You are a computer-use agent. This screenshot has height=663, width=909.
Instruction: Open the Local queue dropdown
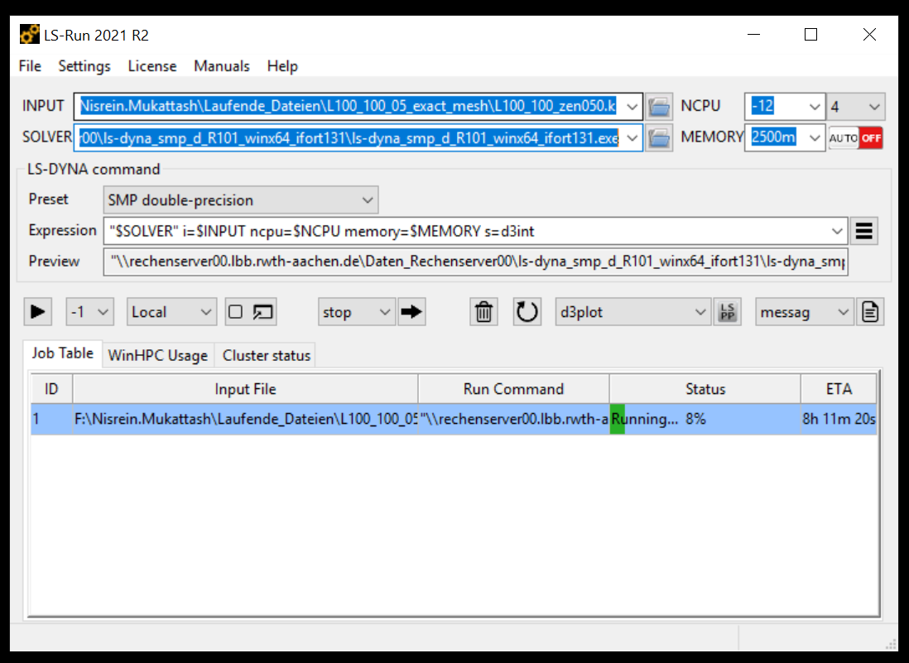point(171,312)
